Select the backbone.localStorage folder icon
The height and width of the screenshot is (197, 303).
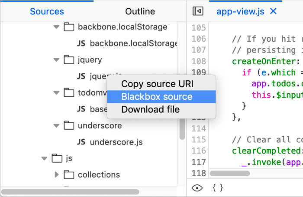tap(69, 26)
